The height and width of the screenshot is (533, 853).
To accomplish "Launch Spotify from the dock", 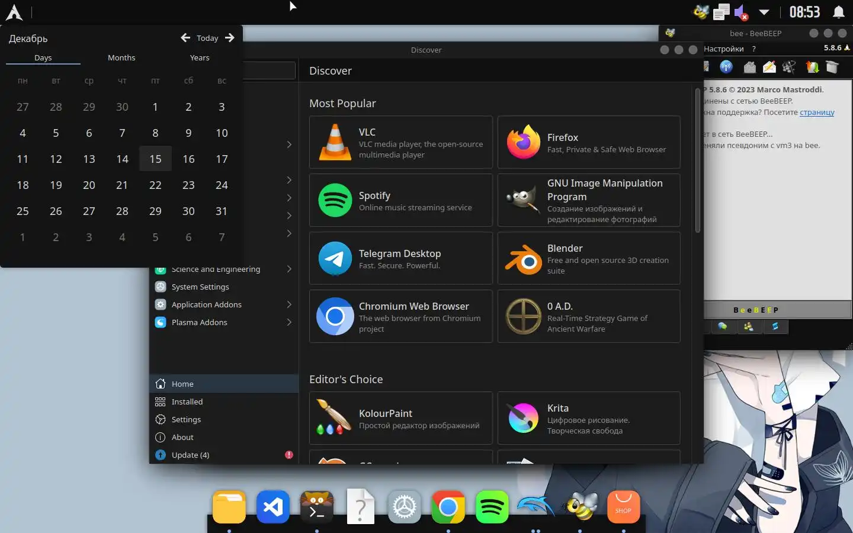I will [x=492, y=507].
